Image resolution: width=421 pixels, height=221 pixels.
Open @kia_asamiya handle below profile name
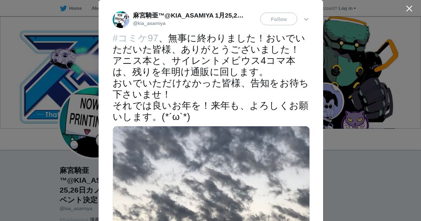click(x=76, y=208)
